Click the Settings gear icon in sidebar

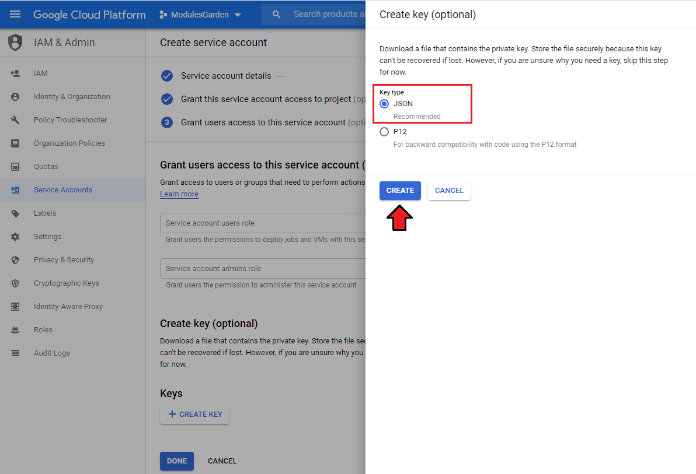click(x=15, y=237)
